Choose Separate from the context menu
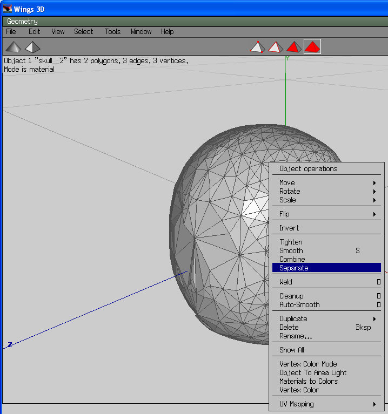Screen dimensions: 388x414 point(294,268)
